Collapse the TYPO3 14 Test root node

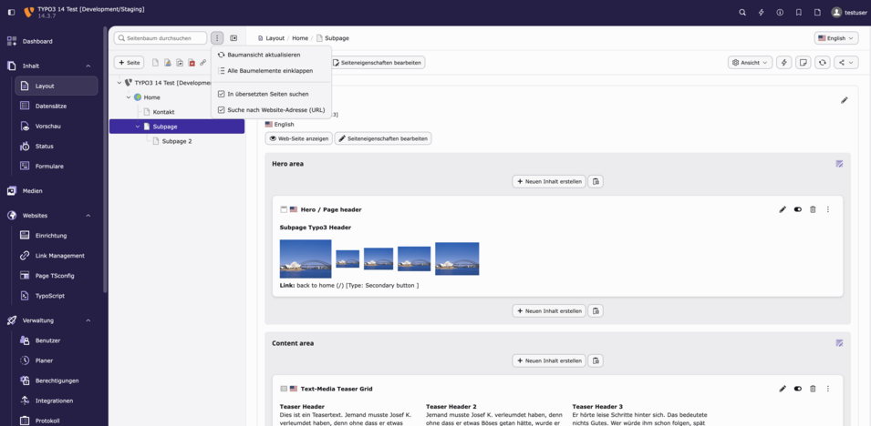click(119, 82)
